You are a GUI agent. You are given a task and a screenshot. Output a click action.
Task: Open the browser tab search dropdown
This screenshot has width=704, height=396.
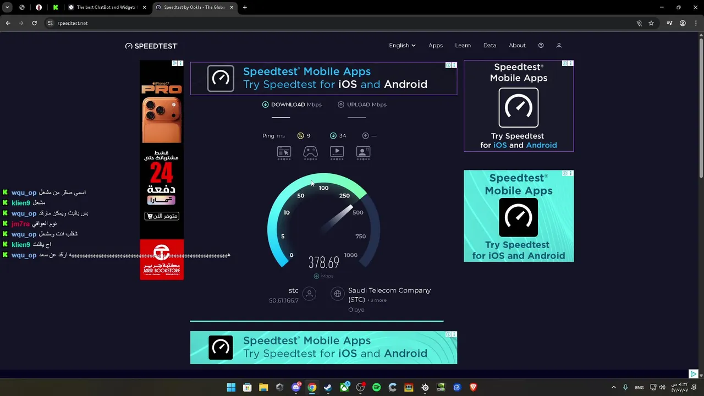[7, 7]
